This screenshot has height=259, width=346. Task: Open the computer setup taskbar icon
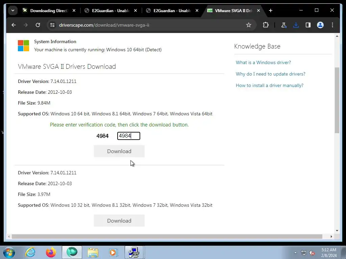[134, 252]
